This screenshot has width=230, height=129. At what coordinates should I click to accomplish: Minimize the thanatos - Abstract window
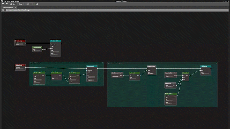224,1
